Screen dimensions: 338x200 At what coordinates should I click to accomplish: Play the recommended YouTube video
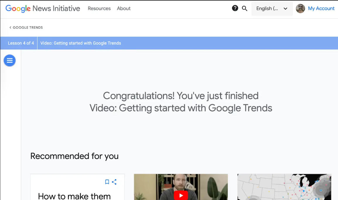181,195
